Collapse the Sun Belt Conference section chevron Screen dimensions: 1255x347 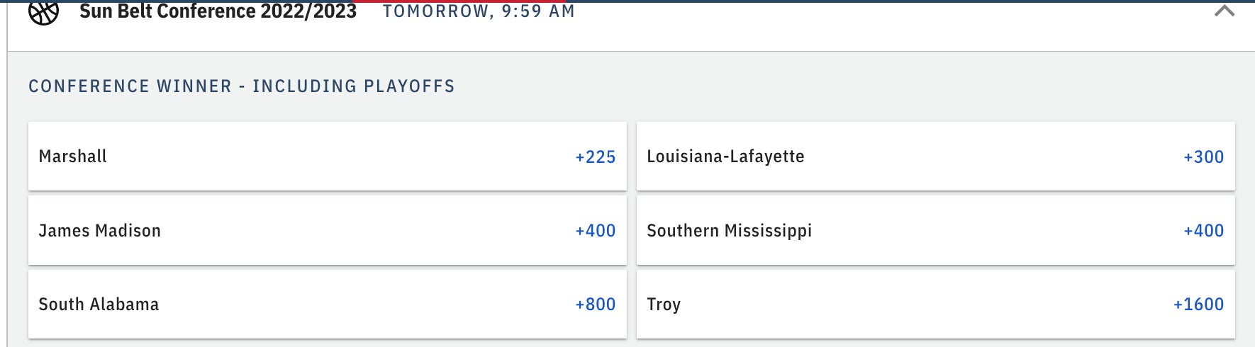coord(1224,11)
